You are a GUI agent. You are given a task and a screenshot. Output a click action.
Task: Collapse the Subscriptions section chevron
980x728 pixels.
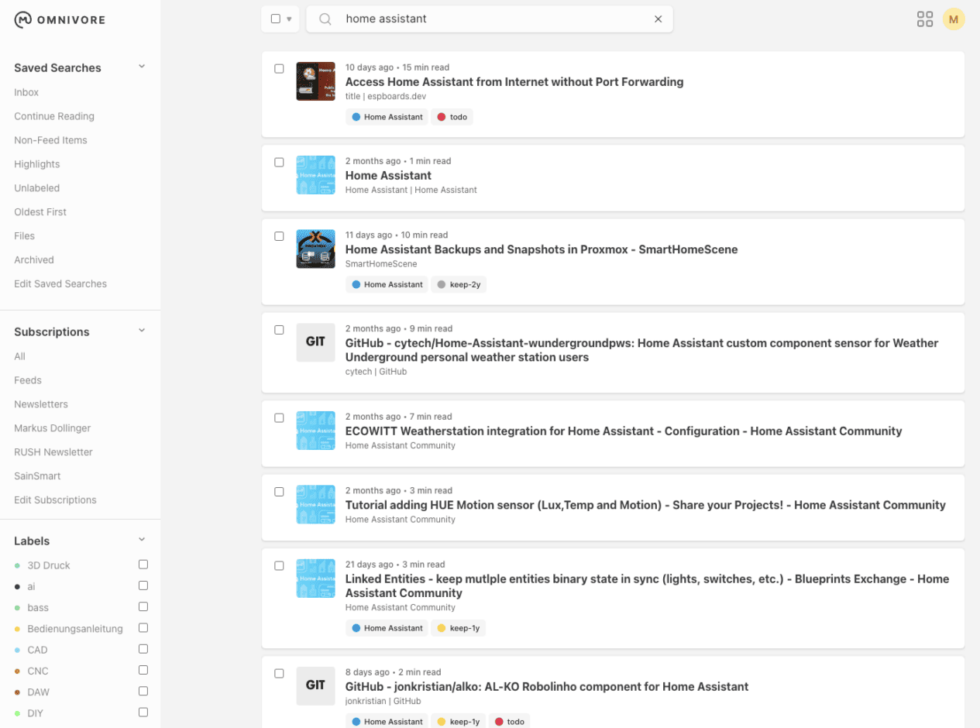(x=142, y=331)
